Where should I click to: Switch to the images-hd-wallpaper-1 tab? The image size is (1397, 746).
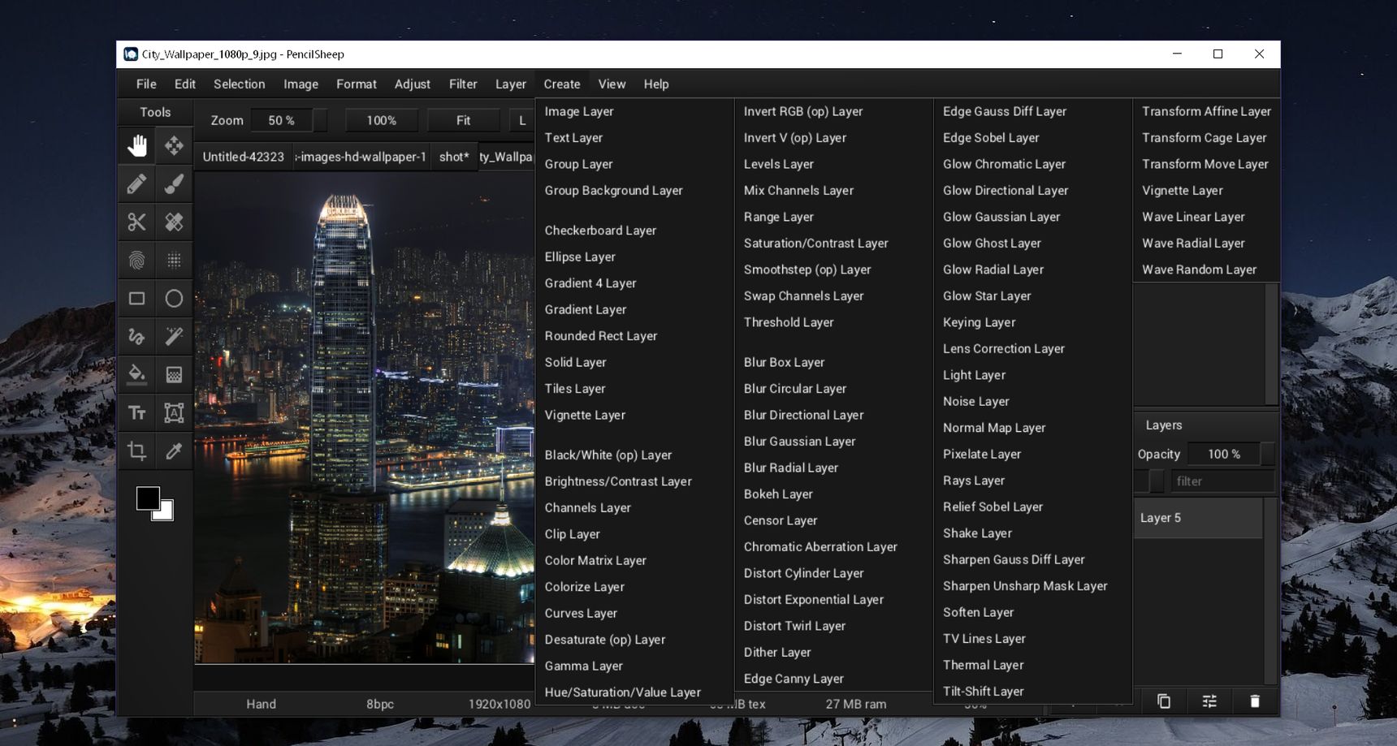coord(362,157)
